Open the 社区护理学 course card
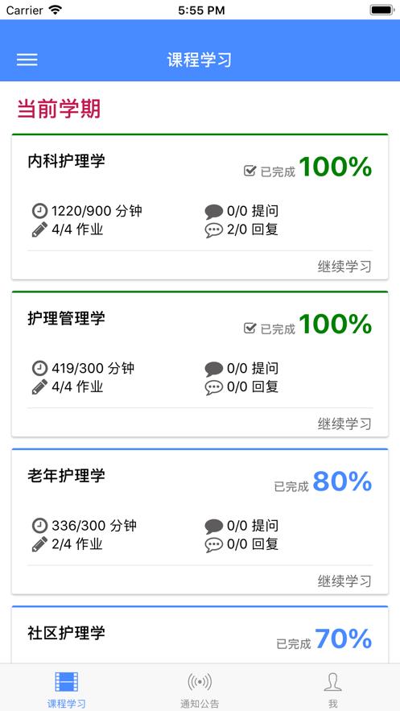This screenshot has height=711, width=400. [x=200, y=635]
